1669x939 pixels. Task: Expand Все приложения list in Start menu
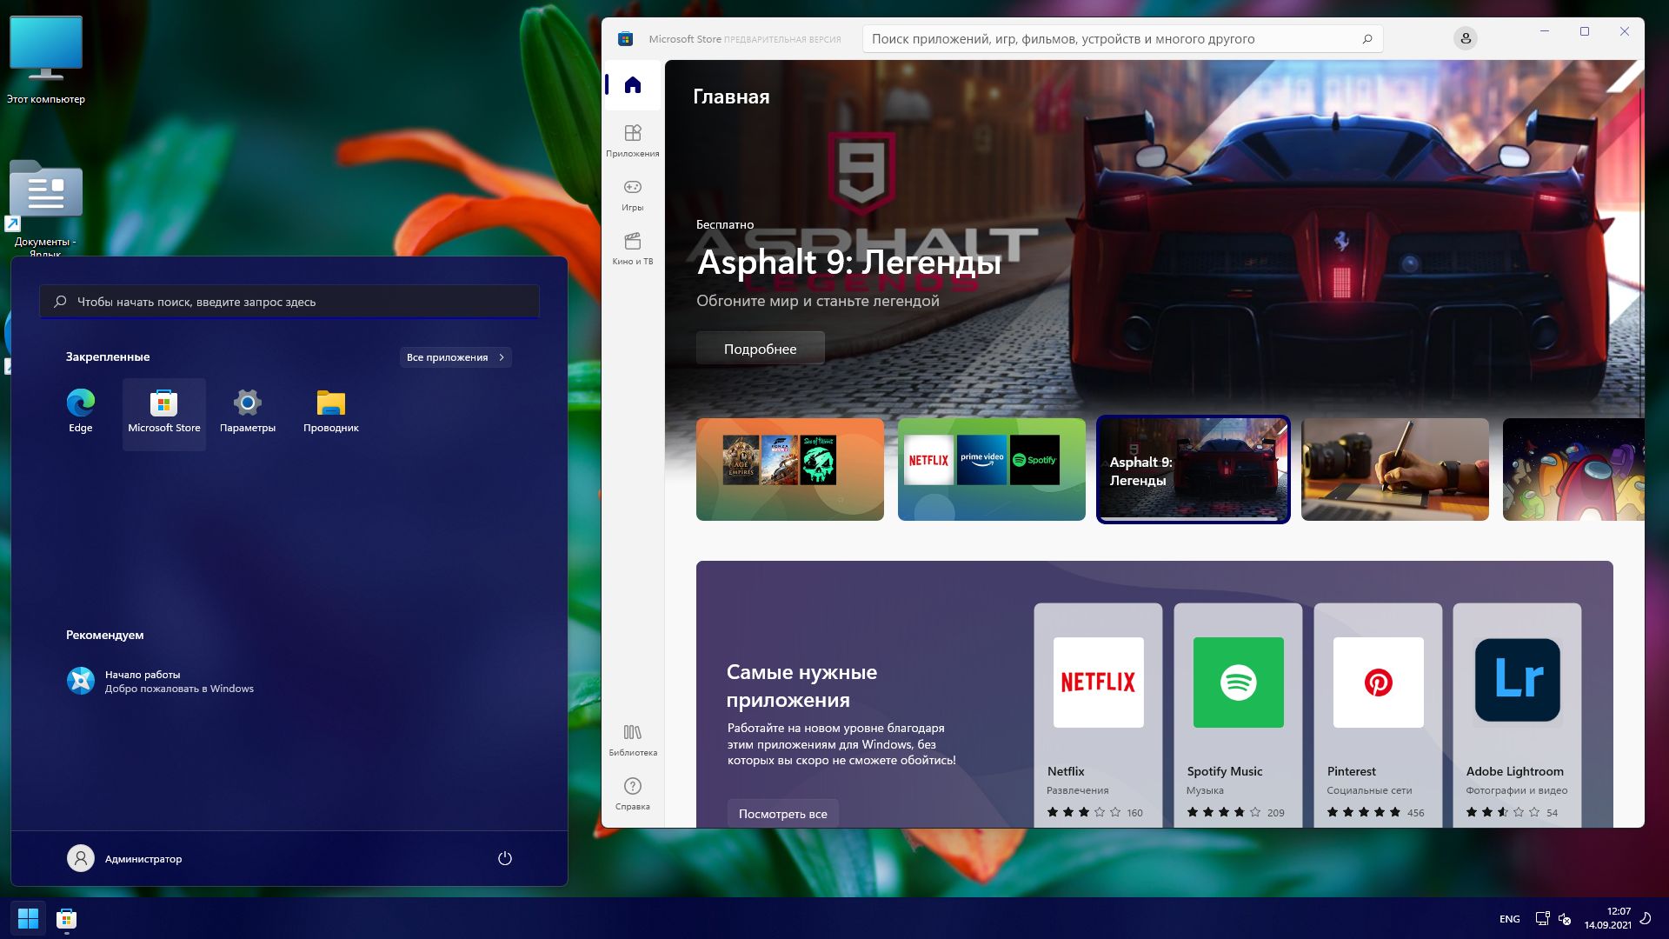455,357
